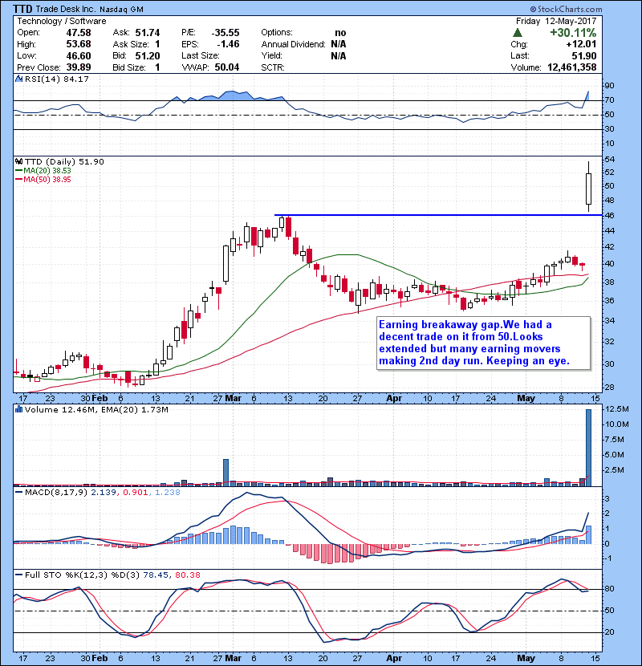Click the blue earnings breakaway gap annotation box

pos(484,343)
